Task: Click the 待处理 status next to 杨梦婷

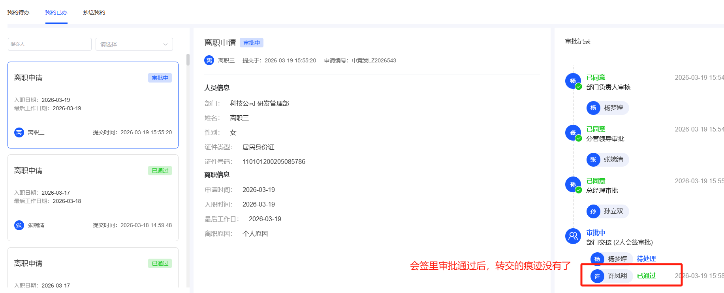Action: point(646,259)
